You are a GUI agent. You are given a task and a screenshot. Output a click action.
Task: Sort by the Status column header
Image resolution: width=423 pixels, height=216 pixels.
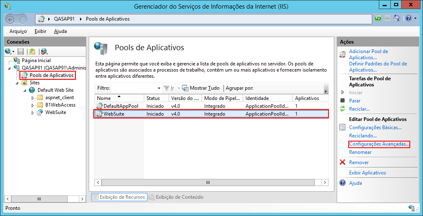pos(156,98)
